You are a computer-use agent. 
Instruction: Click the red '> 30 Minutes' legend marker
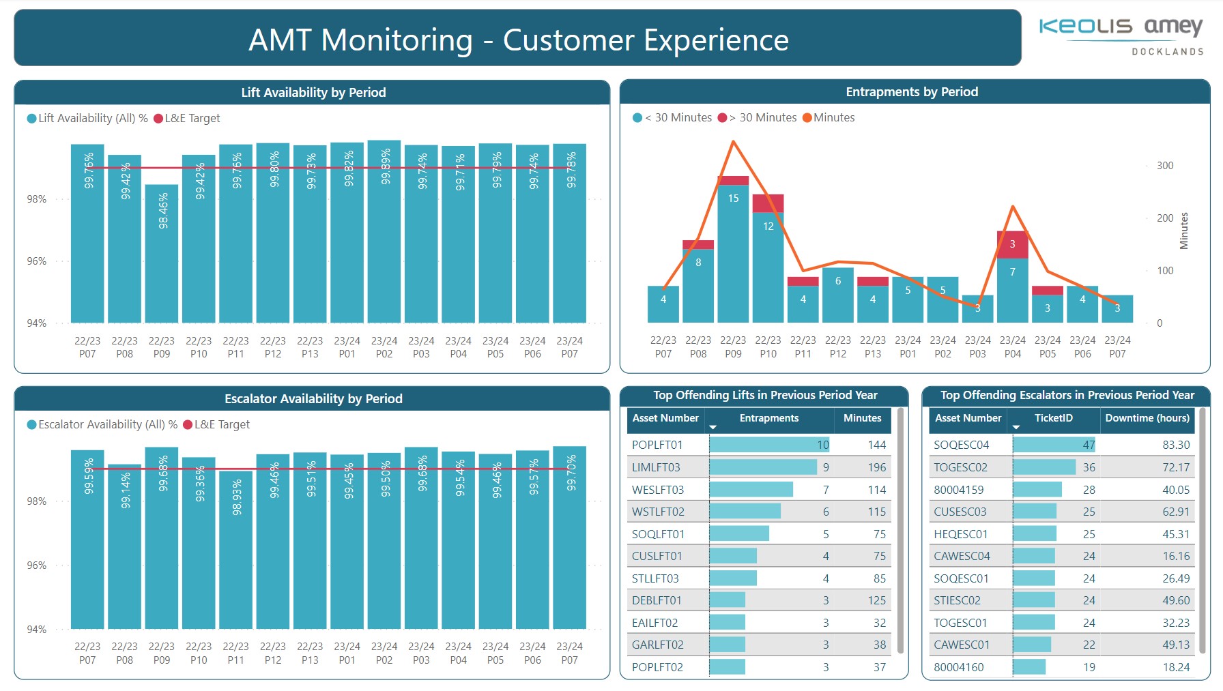point(722,118)
